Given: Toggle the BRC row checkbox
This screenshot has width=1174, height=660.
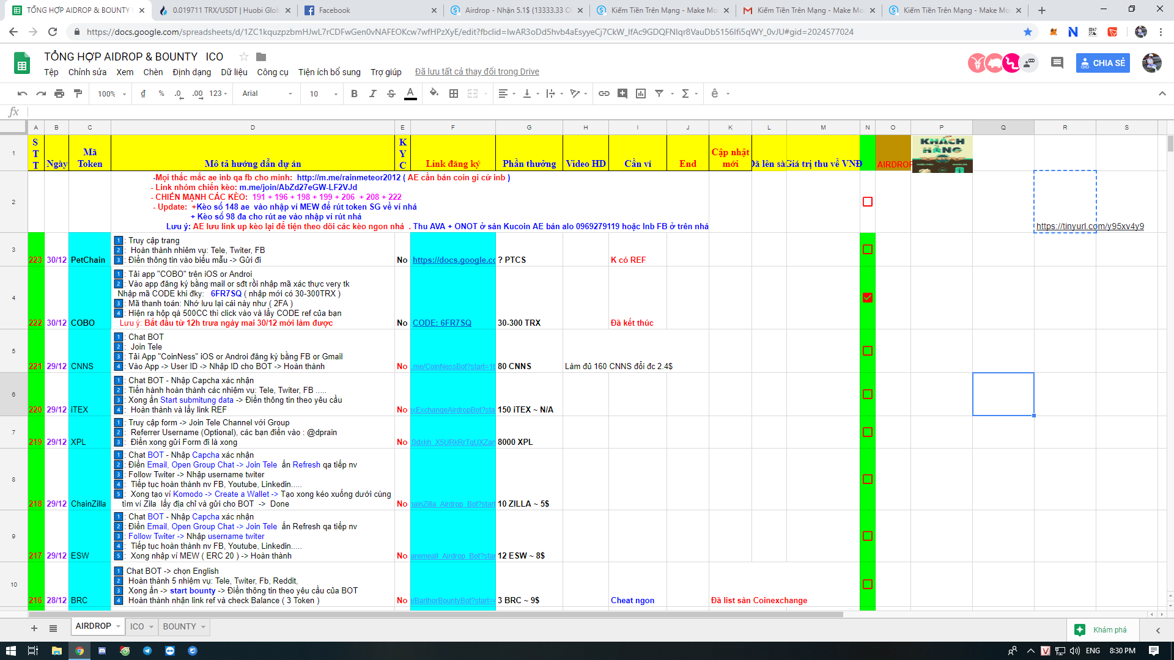Looking at the screenshot, I should tap(867, 584).
